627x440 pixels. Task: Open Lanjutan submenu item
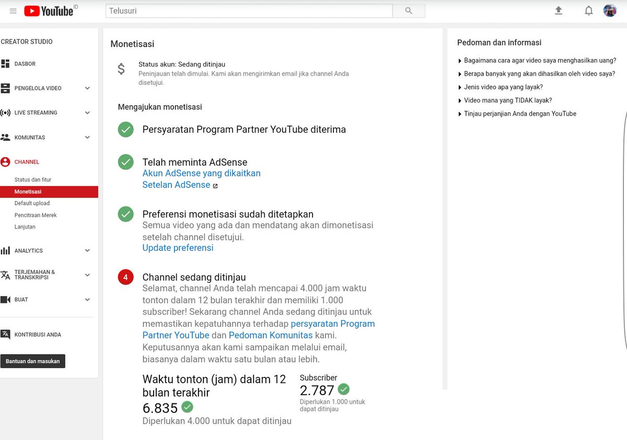click(x=25, y=227)
